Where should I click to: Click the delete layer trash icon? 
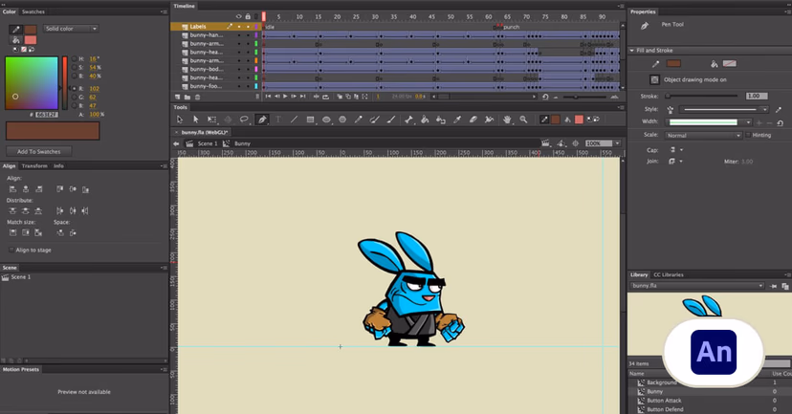197,97
